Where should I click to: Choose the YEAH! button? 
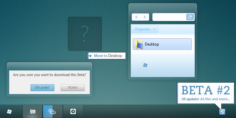pos(72,88)
